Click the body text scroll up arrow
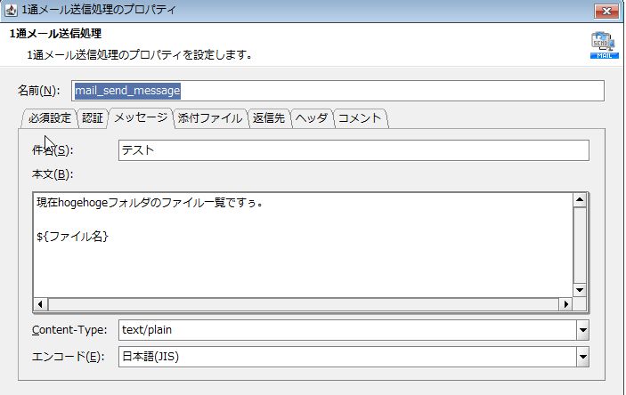The image size is (626, 395). pyautogui.click(x=580, y=200)
